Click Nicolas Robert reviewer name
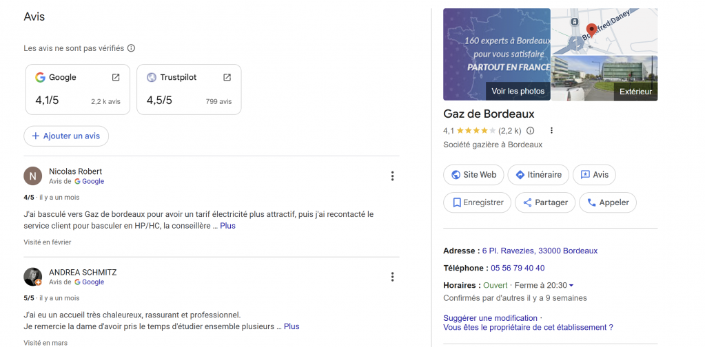Screen dimensions: 705x347 (x=76, y=171)
